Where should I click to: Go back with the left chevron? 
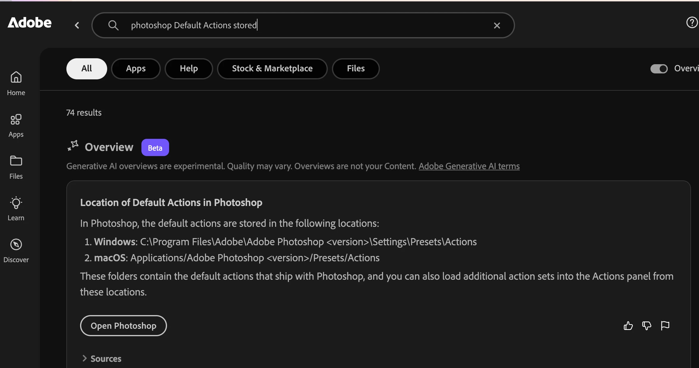coord(77,25)
